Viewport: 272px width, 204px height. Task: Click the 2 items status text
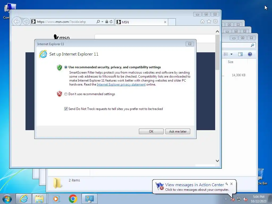coord(74,180)
